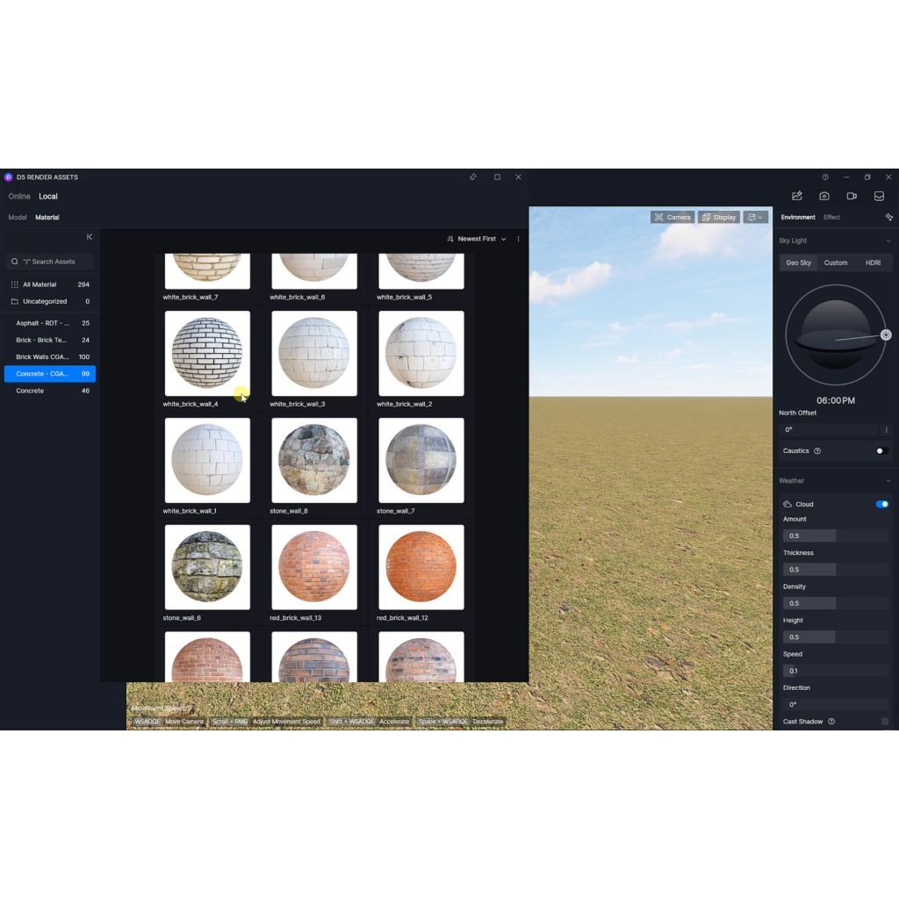Switch to the Effect tab

pos(831,218)
